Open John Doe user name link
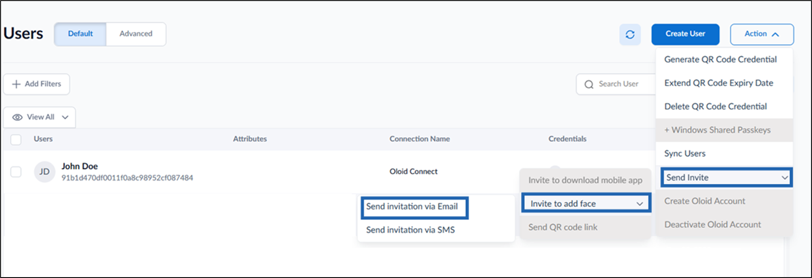Image resolution: width=812 pixels, height=278 pixels. click(79, 166)
